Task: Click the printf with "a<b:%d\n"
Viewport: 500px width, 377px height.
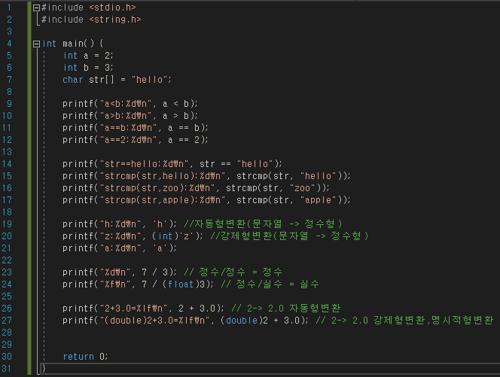Action: tap(130, 104)
